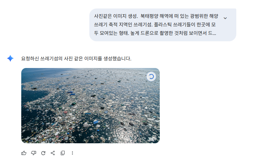253x163 pixels.
Task: Mark the response with thumbs down
Action: coord(33,153)
